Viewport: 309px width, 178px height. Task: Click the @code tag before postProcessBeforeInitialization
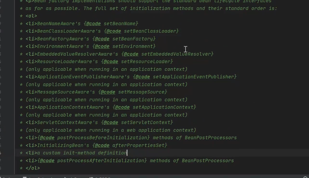(47, 138)
